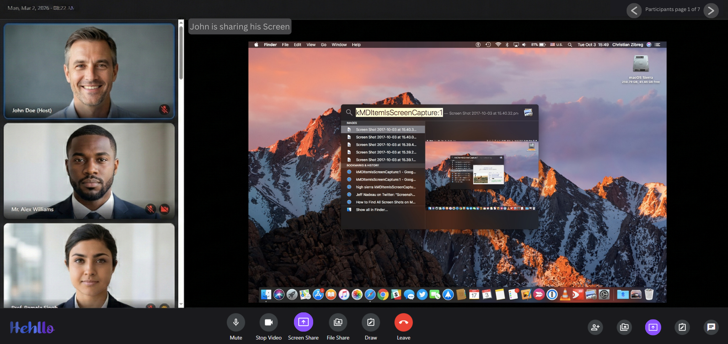Screen dimensions: 728x344
Task: Click "Show all in Finder..." in Spotlight
Action: click(371, 209)
